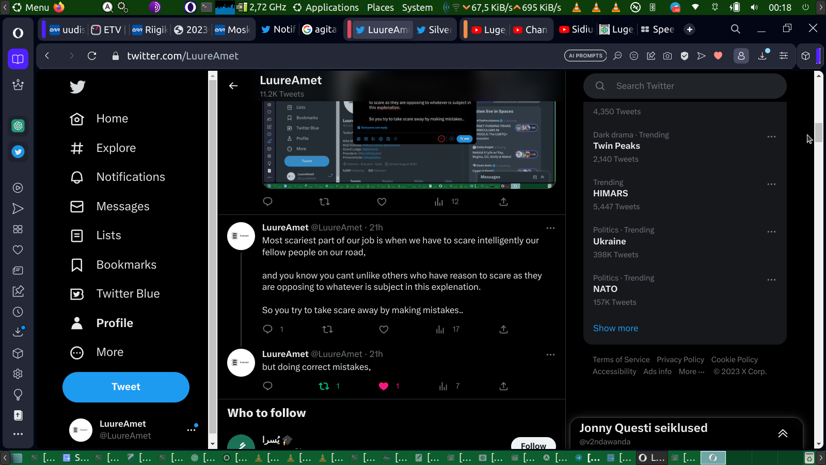Open History from Opera sidebar clock icon

[x=18, y=312]
